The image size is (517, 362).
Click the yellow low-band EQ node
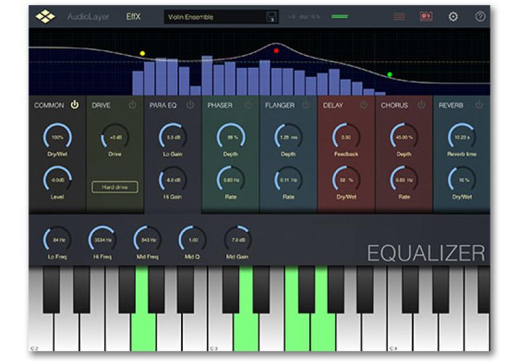click(x=142, y=54)
